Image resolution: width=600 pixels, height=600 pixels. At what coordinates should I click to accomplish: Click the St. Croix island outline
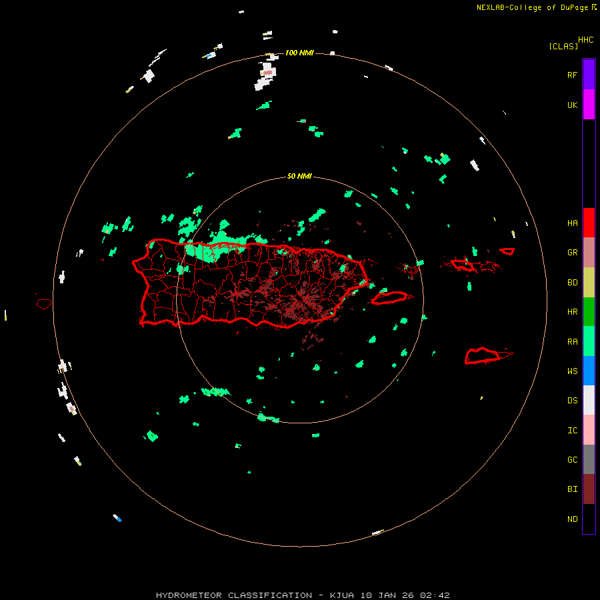click(483, 355)
